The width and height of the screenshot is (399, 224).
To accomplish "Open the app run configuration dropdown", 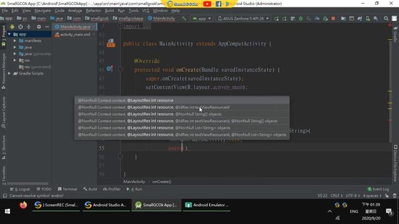I will click(x=202, y=19).
